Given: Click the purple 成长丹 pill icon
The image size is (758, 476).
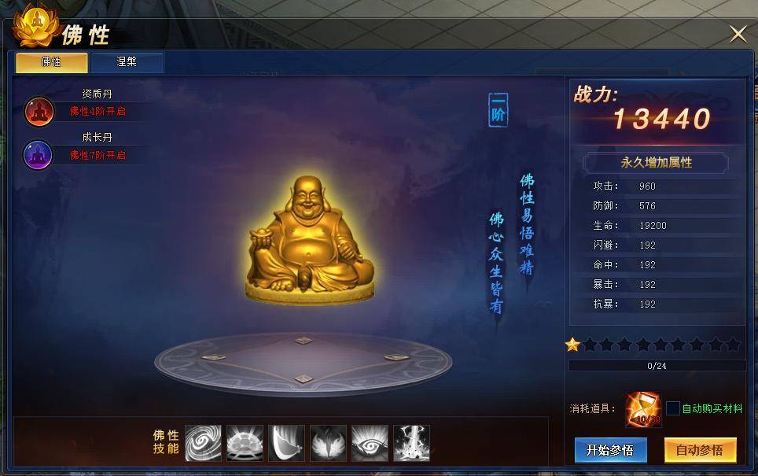Looking at the screenshot, I should point(38,155).
